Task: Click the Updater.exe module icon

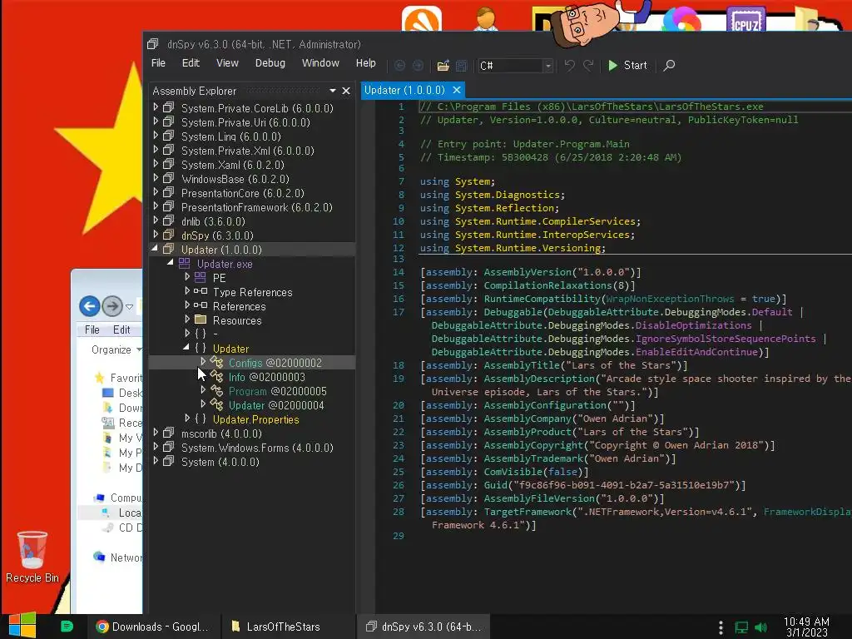Action: (x=184, y=263)
